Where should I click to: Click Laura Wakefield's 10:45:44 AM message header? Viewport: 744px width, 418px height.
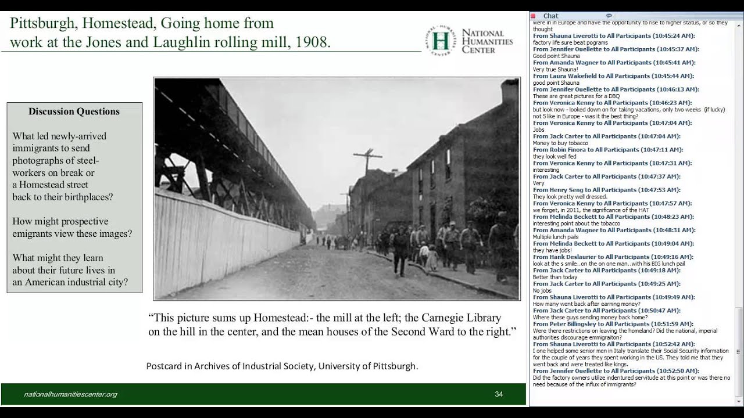coord(613,76)
